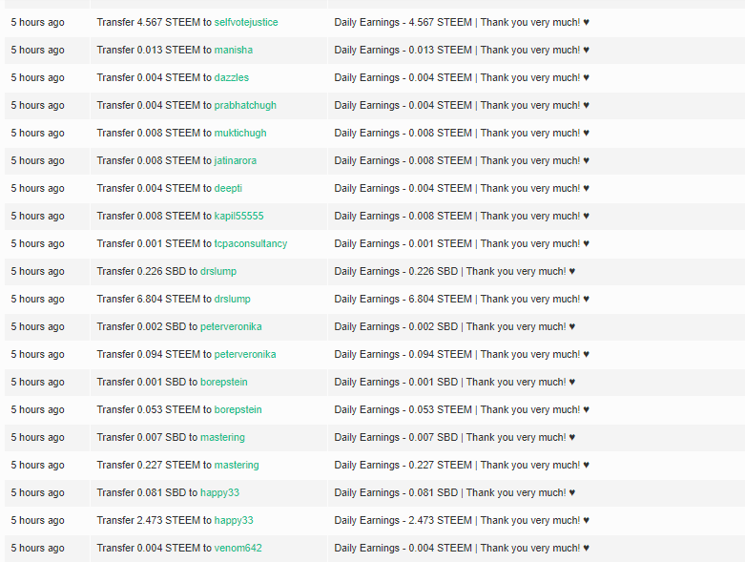Click '5 hours ago' in tcpaconsultancy row
Viewport: 745px width, 562px height.
(37, 243)
